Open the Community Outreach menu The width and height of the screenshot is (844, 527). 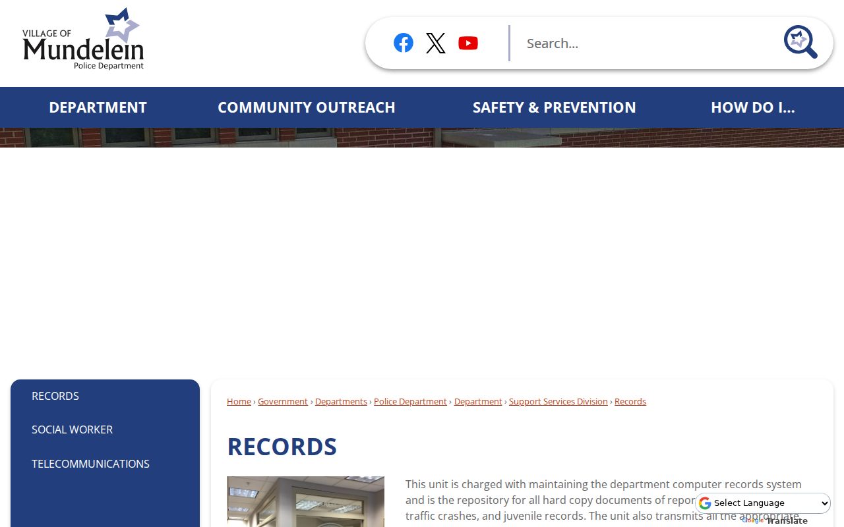307,107
